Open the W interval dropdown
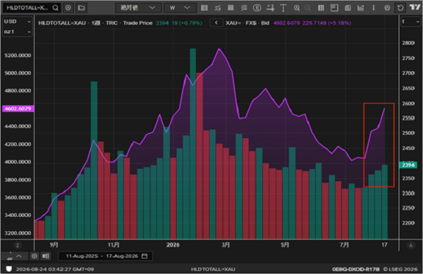The height and width of the screenshot is (274, 423). 180,8
